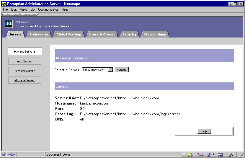Open the File menu

click(5, 9)
